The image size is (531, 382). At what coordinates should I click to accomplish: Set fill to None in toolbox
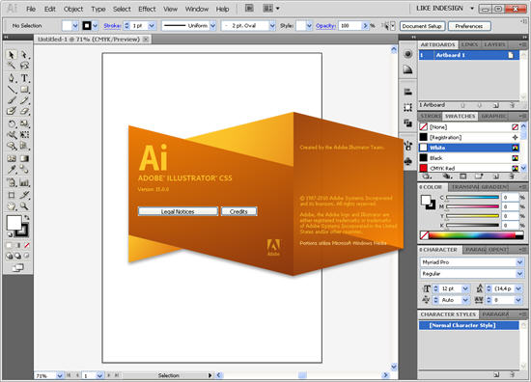[27, 245]
